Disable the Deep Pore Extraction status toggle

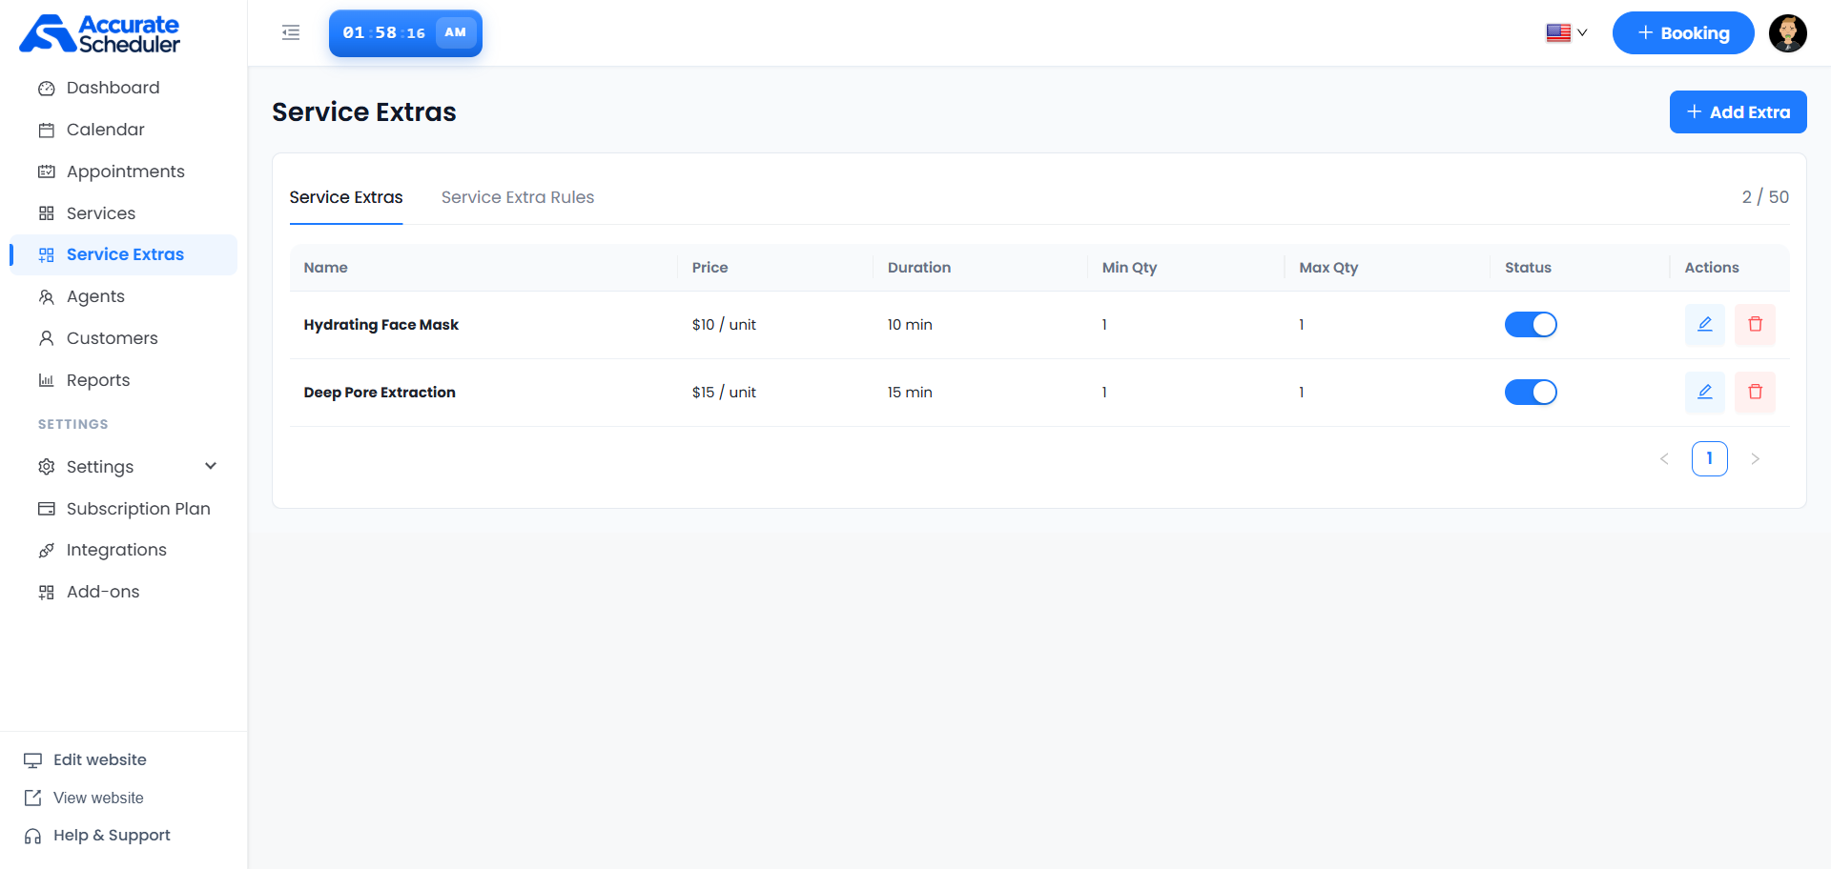click(1531, 393)
